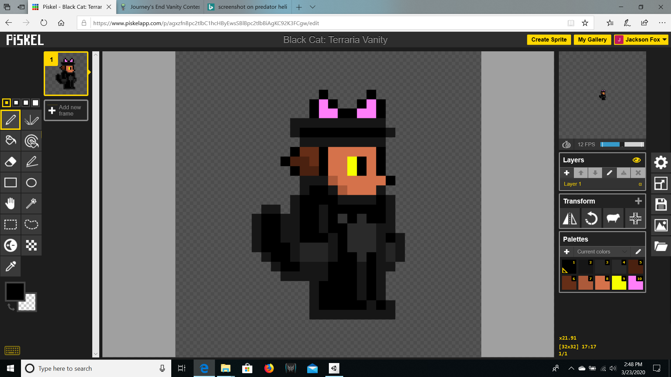Image resolution: width=671 pixels, height=377 pixels.
Task: Open the Resize panel icon
Action: pyautogui.click(x=661, y=183)
